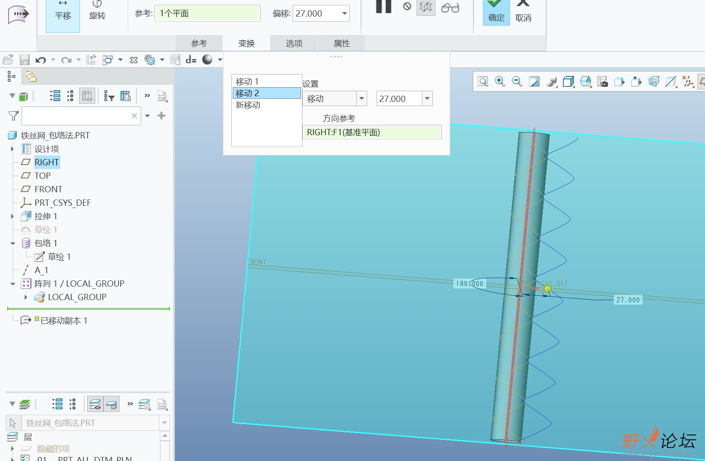Image resolution: width=705 pixels, height=461 pixels.
Task: Click the save disk icon
Action: 24,60
